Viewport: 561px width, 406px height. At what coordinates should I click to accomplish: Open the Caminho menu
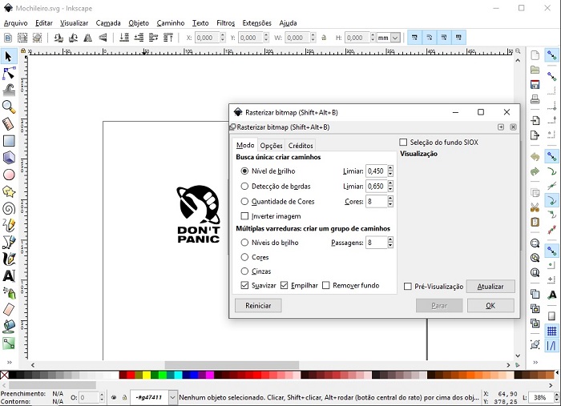coord(171,23)
